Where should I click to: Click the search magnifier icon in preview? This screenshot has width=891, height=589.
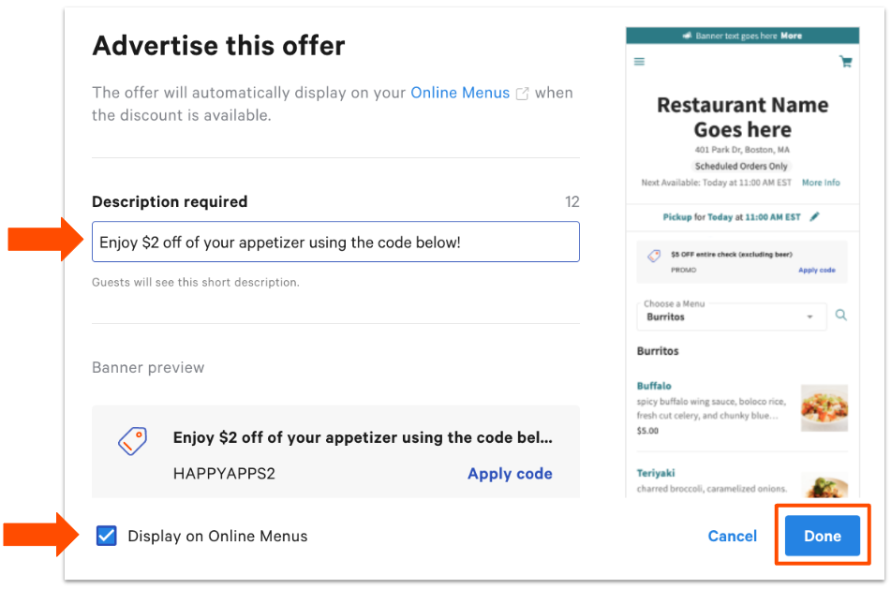pos(841,316)
